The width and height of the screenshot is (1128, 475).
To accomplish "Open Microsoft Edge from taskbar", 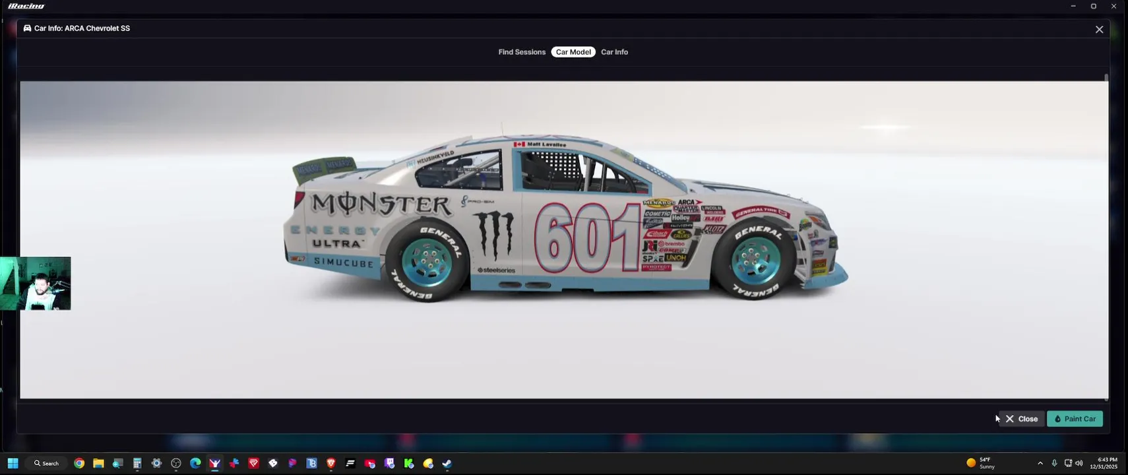I will (x=195, y=463).
